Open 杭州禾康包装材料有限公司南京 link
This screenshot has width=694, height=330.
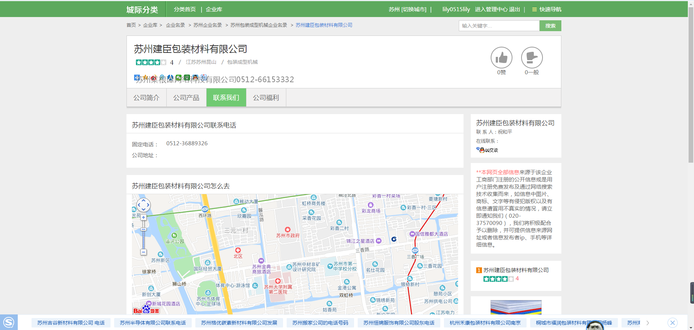(x=485, y=323)
